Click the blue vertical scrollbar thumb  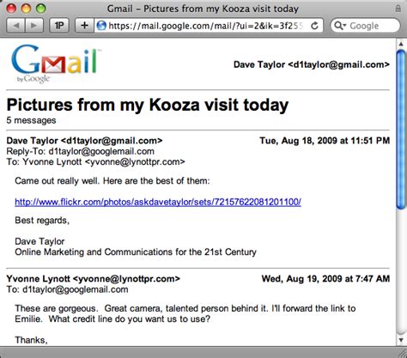[x=401, y=130]
